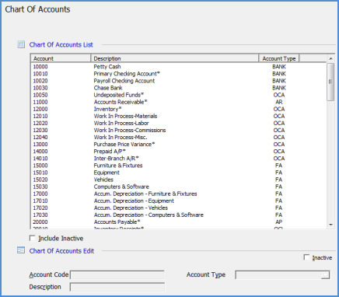The width and height of the screenshot is (339, 297).
Task: Click BANK type in Petty Cash row
Action: 279,67
